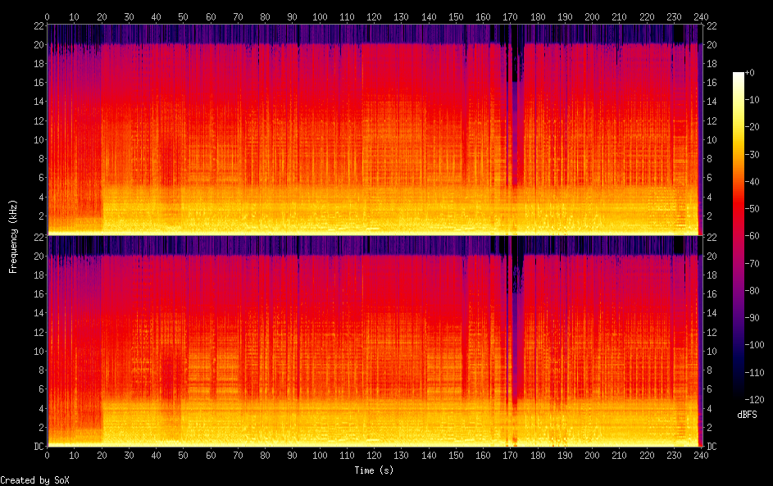The height and width of the screenshot is (486, 773).
Task: Click the "Time (s)" axis label
Action: click(373, 470)
